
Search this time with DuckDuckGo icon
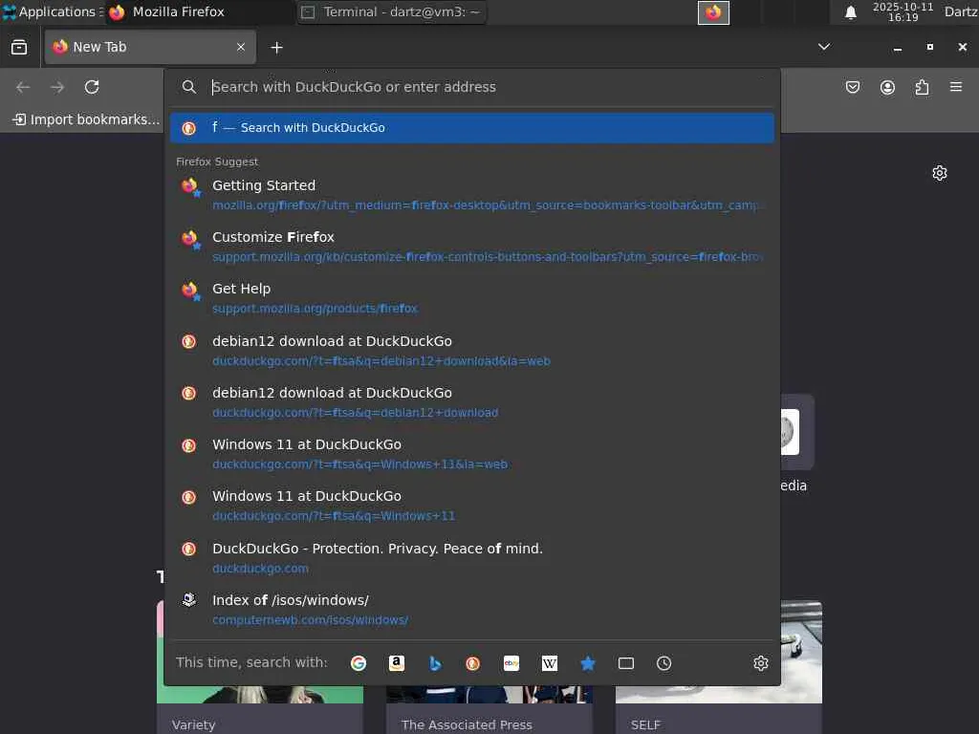(x=473, y=663)
